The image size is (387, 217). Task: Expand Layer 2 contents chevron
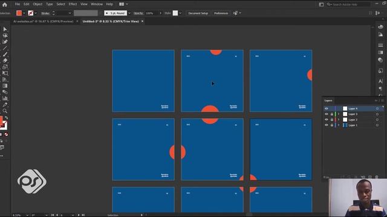(x=339, y=119)
